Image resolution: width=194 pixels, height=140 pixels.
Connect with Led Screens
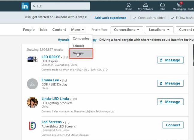(173, 125)
